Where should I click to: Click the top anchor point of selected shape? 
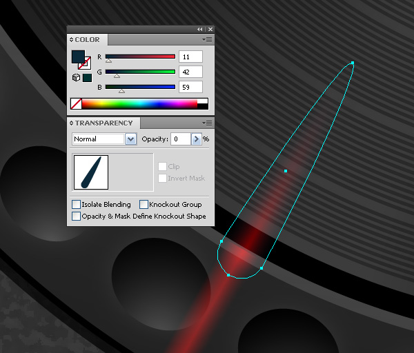pyautogui.click(x=353, y=63)
